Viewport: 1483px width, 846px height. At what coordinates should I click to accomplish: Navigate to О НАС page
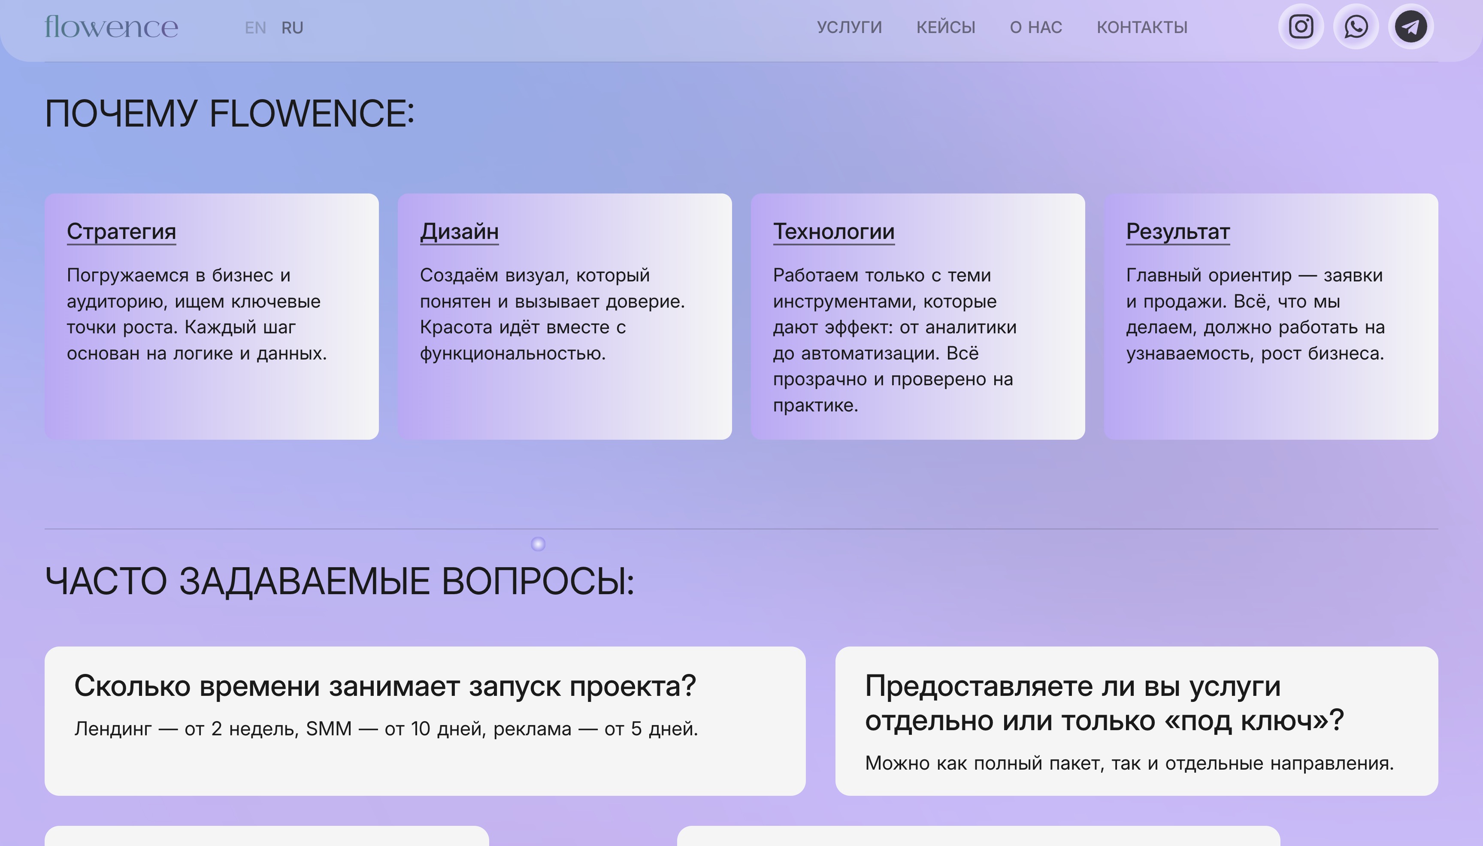pos(1035,27)
